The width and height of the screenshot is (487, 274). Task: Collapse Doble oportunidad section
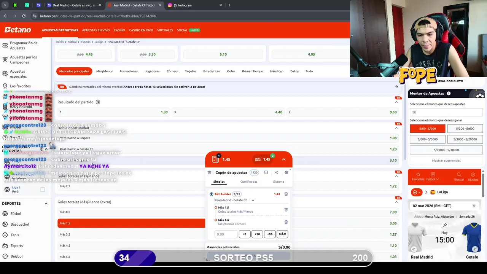(396, 128)
